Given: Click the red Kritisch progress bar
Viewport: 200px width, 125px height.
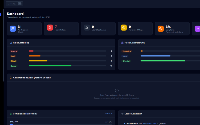Looking at the screenshot, I should 31,51.
